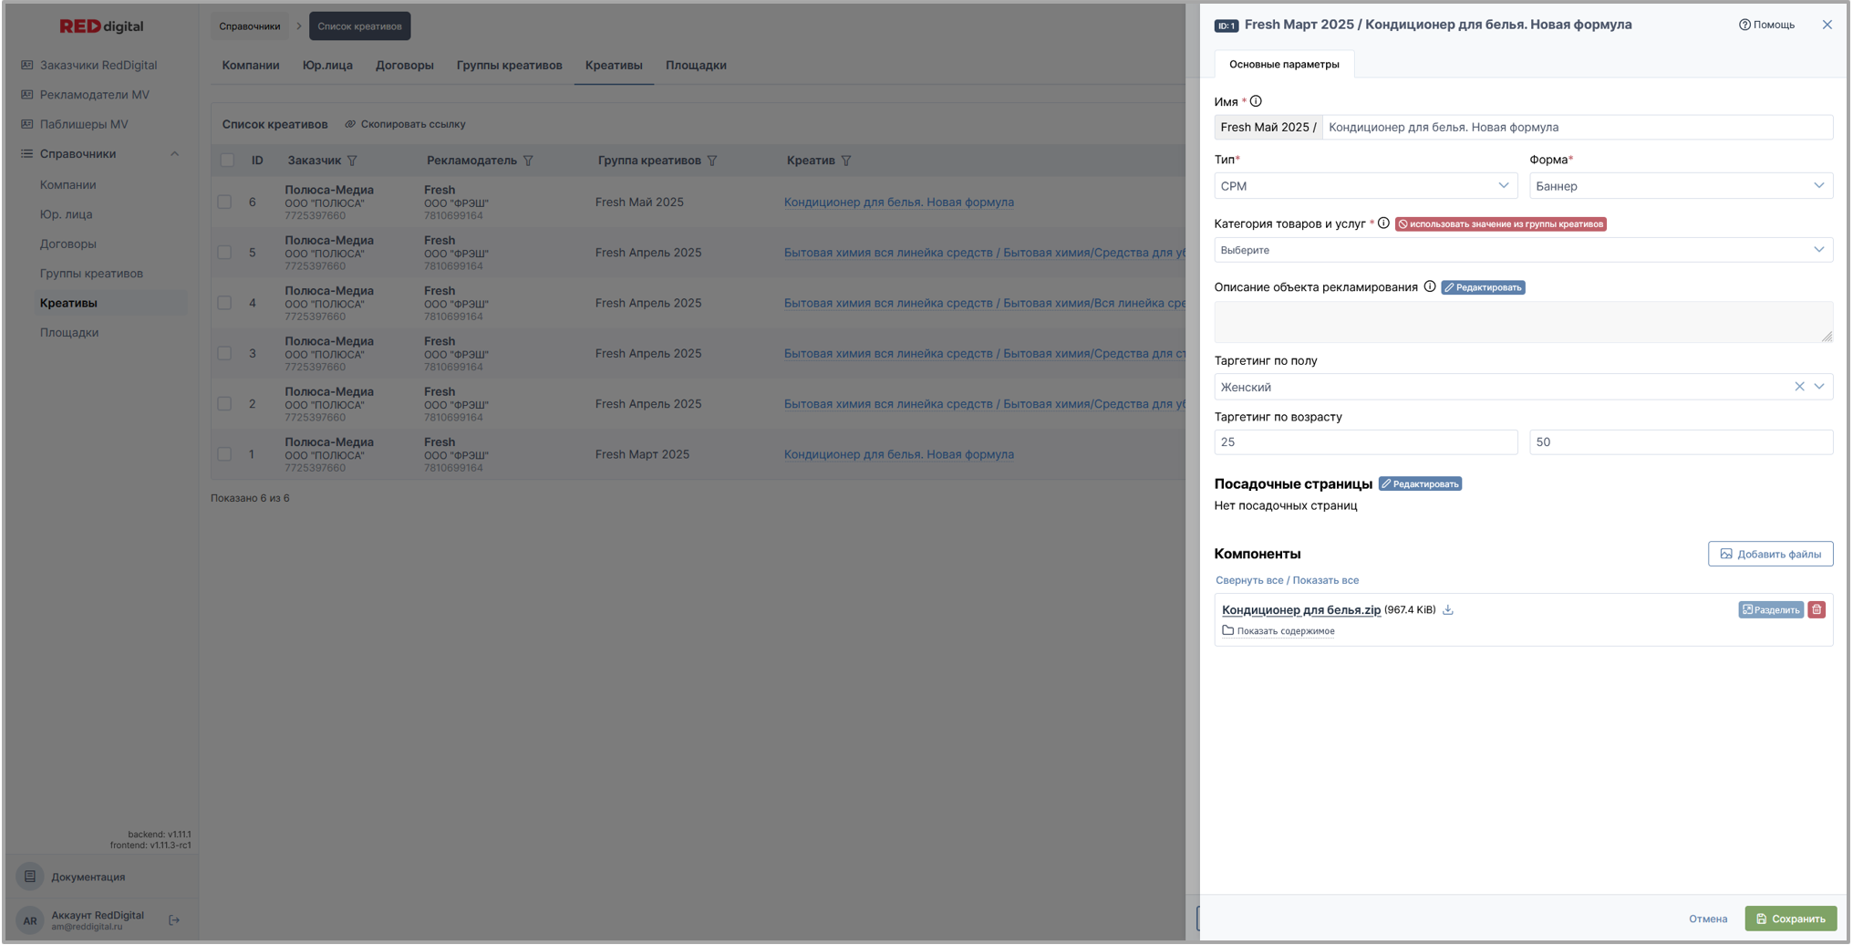The height and width of the screenshot is (945, 1853).
Task: Open info icon beside Описание объекта рекламирования
Action: (1429, 286)
